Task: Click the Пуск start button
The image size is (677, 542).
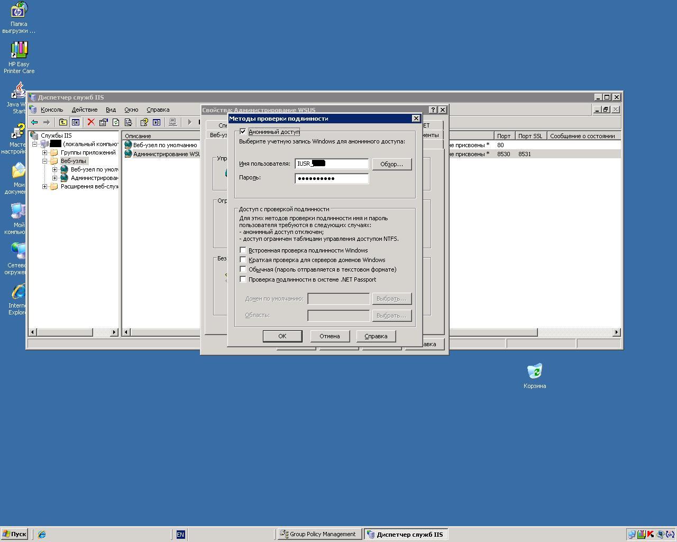Action: click(14, 535)
